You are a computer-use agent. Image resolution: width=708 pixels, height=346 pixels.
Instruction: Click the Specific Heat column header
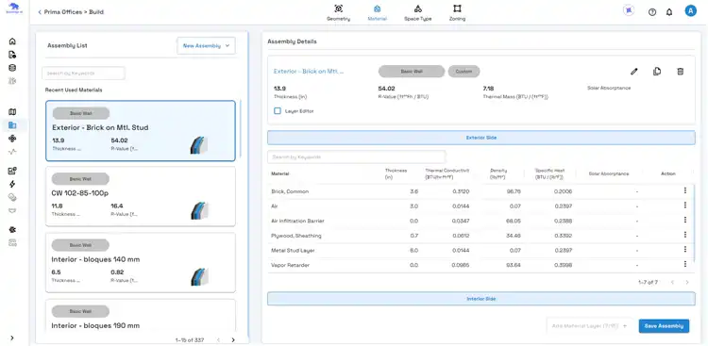[549, 173]
